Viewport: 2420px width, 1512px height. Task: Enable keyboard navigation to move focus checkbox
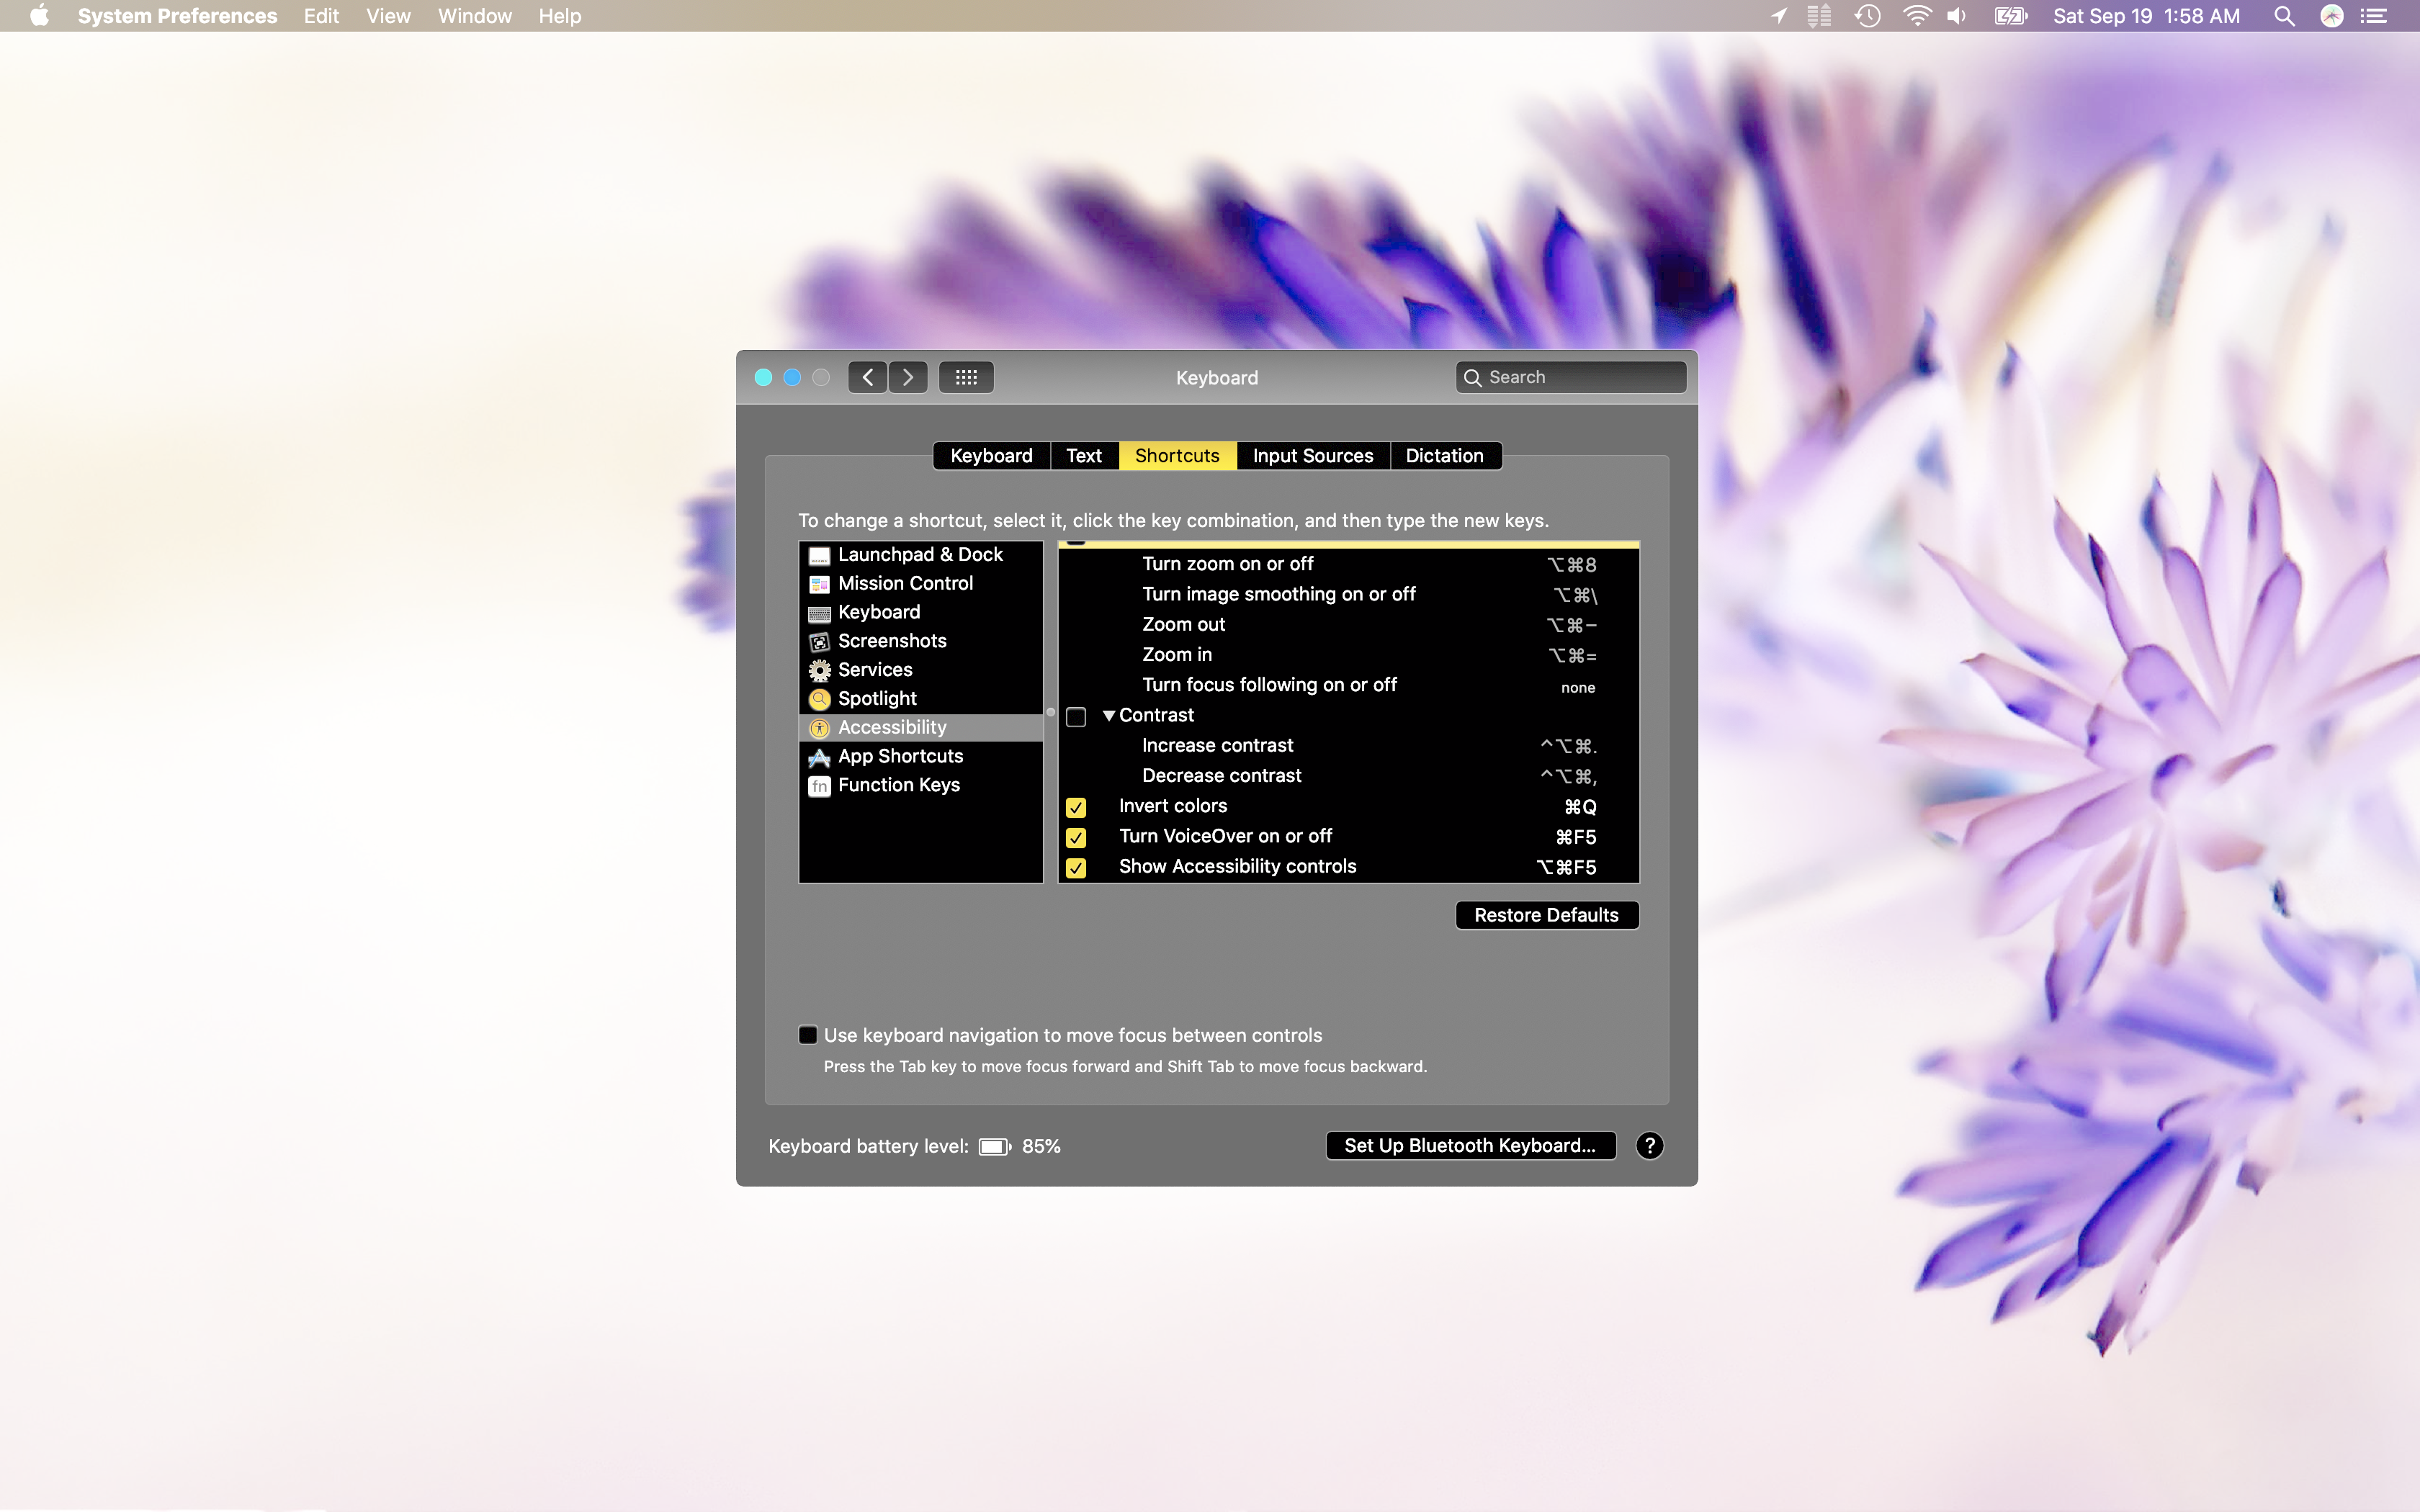808,1035
